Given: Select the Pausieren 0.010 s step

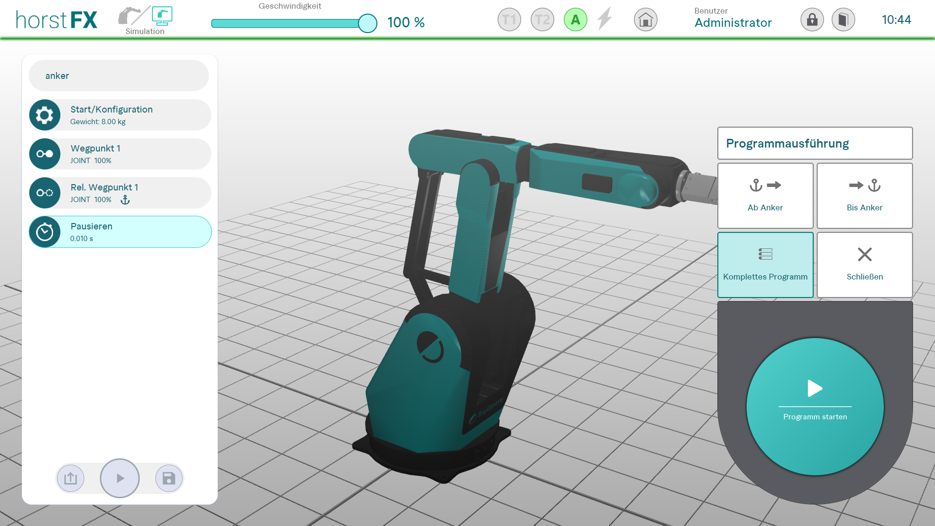Looking at the screenshot, I should pos(120,232).
